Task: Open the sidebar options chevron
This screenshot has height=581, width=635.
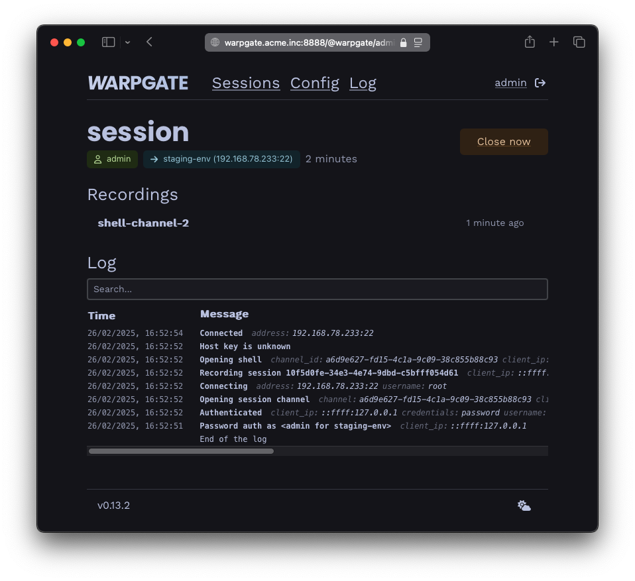Action: coord(127,42)
